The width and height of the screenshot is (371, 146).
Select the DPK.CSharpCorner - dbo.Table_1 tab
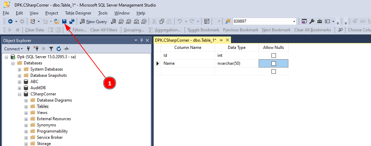(x=185, y=40)
